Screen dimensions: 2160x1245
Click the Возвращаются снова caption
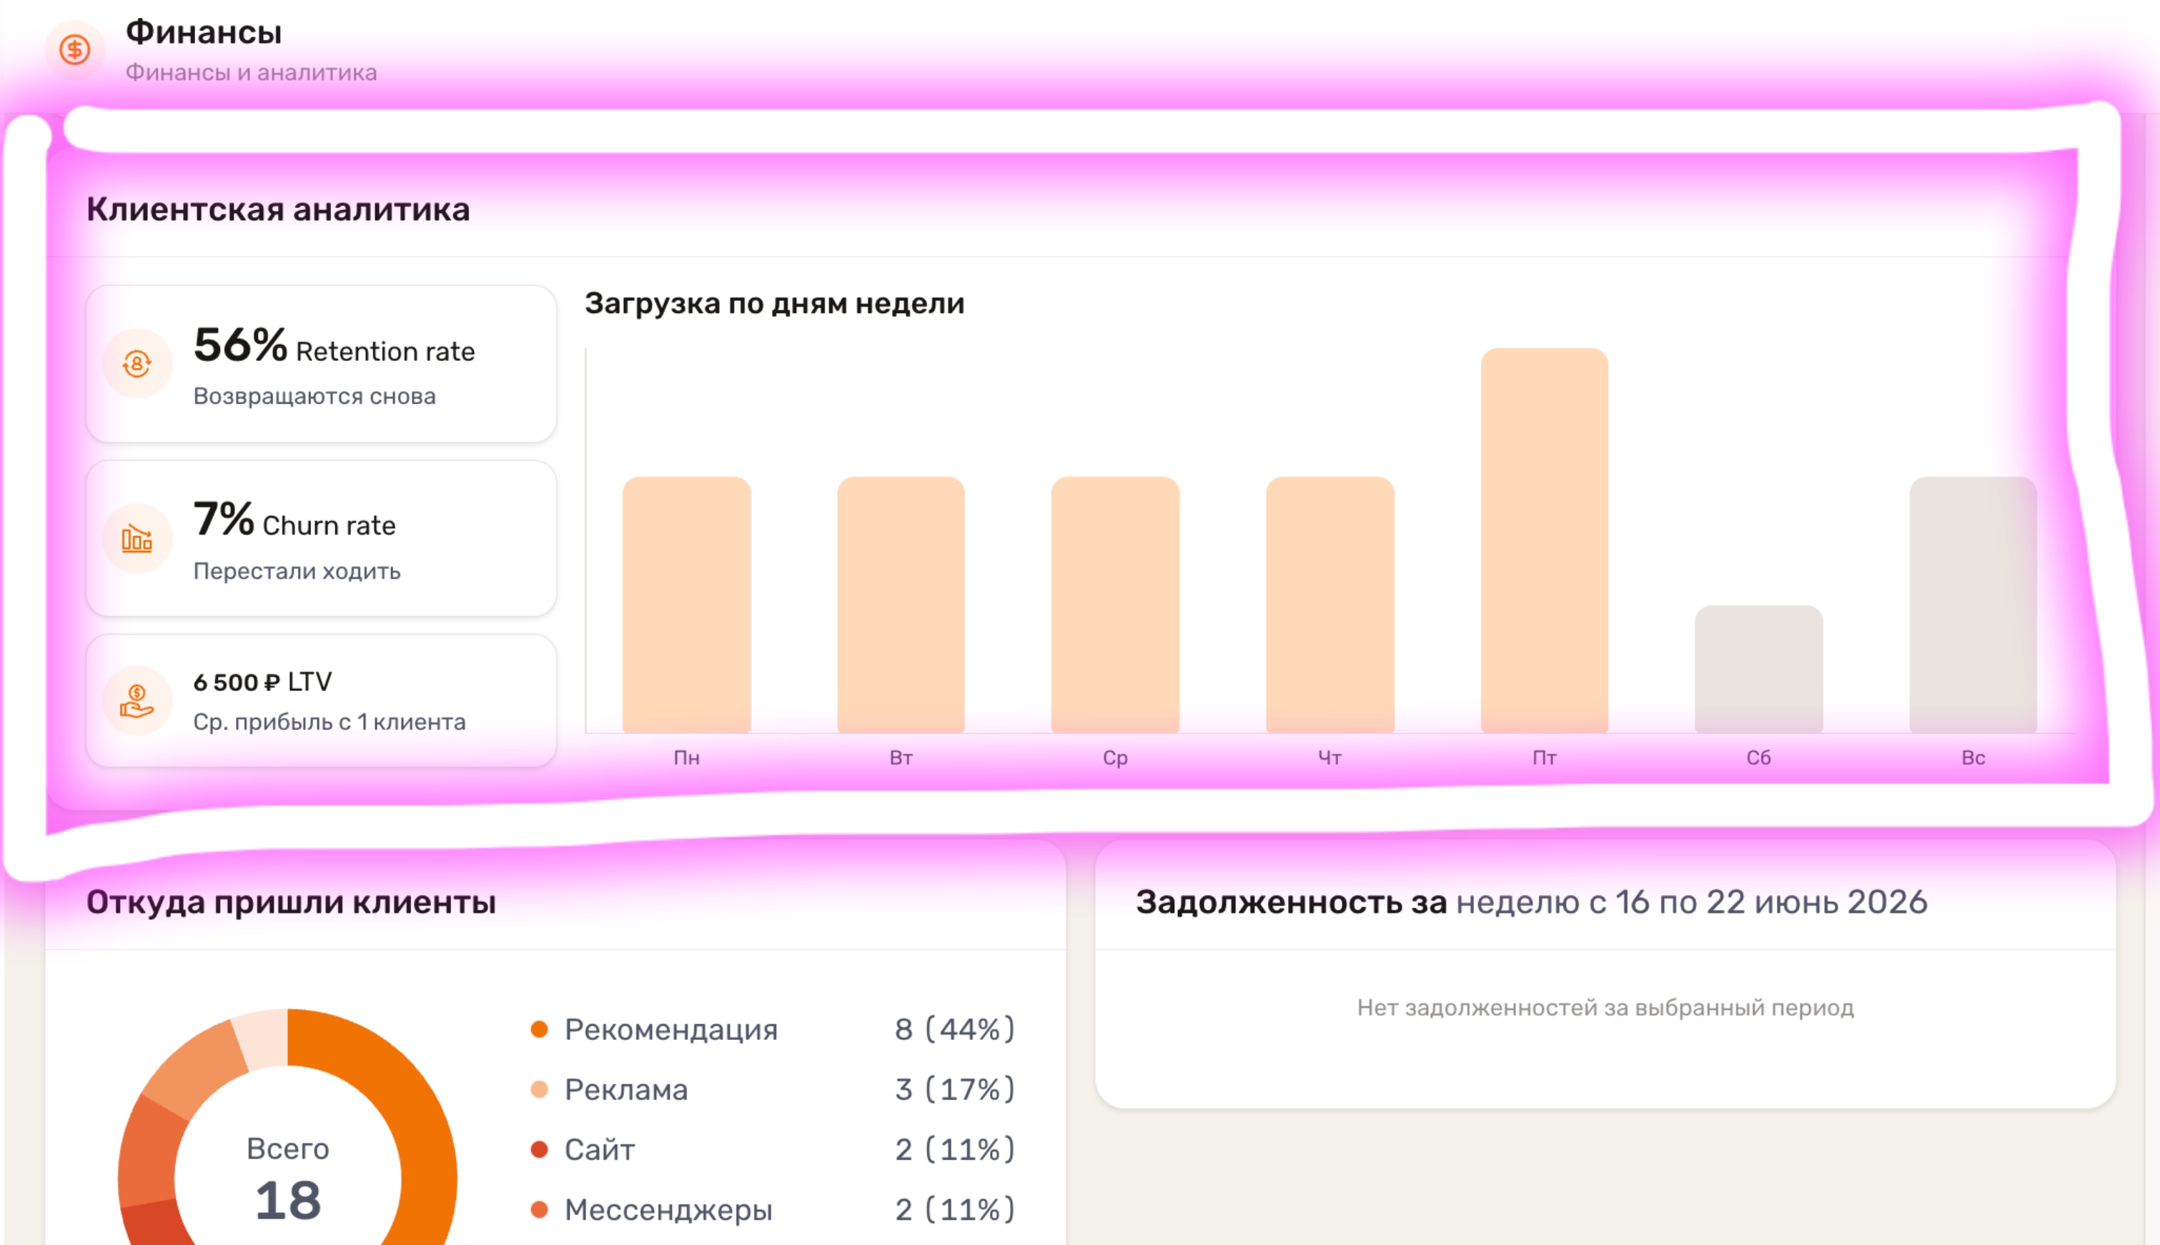[314, 396]
